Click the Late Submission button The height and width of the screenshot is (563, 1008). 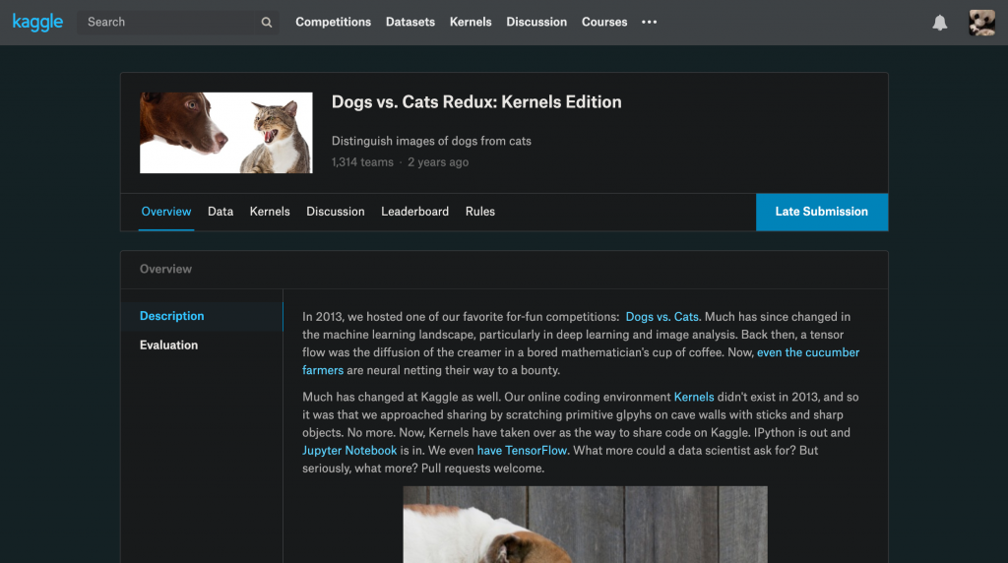click(822, 212)
